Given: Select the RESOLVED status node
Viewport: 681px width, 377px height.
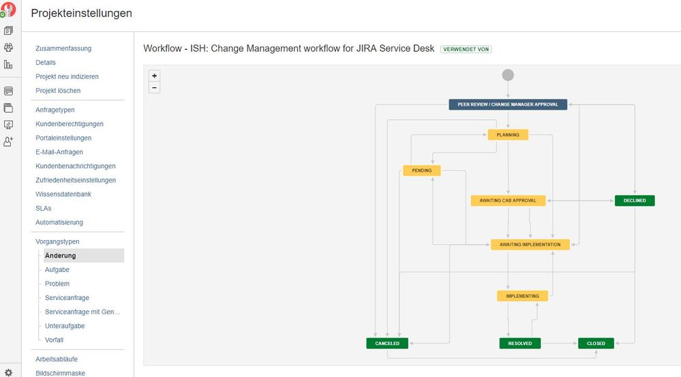Looking at the screenshot, I should coord(520,343).
